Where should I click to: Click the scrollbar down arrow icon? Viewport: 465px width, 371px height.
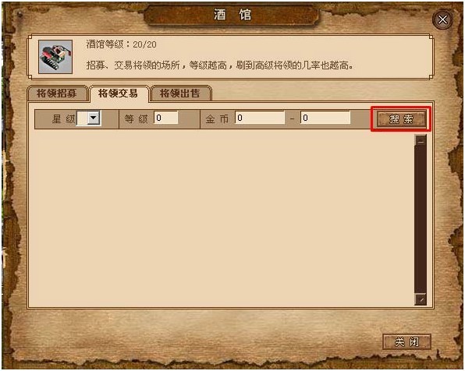coord(421,299)
